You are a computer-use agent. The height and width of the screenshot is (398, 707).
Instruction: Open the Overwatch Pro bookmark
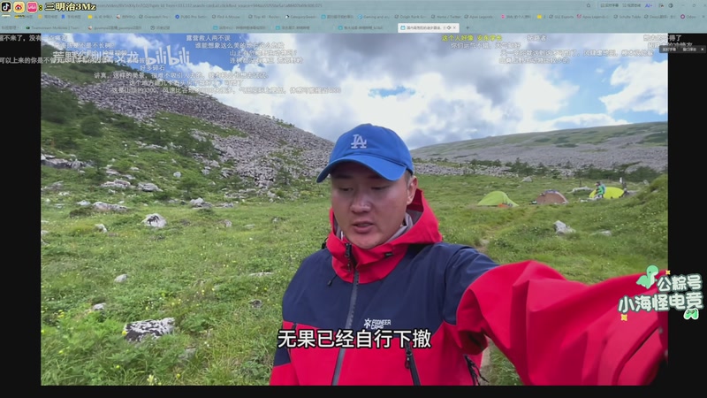pos(154,17)
